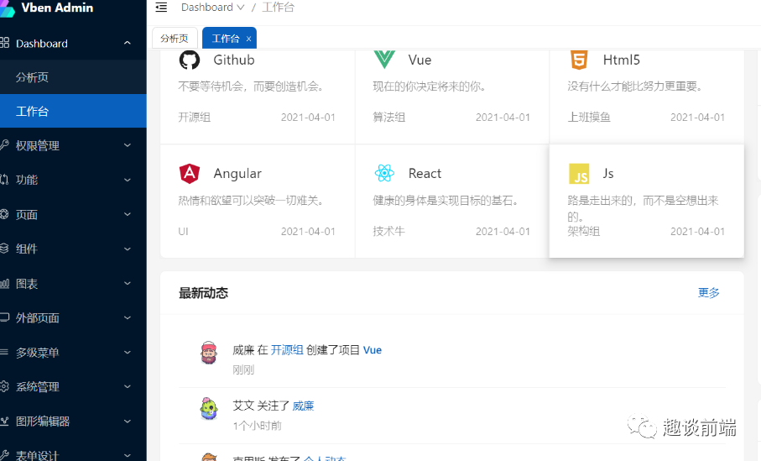761x461 pixels.
Task: Click 现在的你决定将来的你 description in Vue card
Action: (429, 86)
